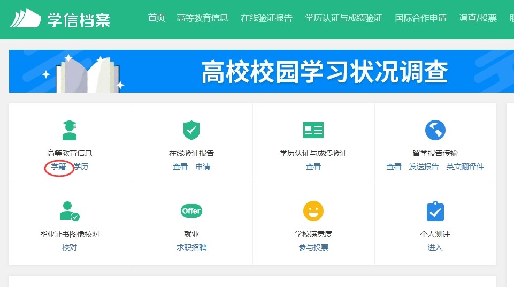
Task: Click the 个人测评 clipboard icon
Action: click(x=435, y=211)
